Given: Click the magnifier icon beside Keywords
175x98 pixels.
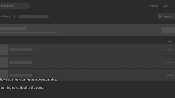Looking at the screenshot, I should [x=160, y=16].
